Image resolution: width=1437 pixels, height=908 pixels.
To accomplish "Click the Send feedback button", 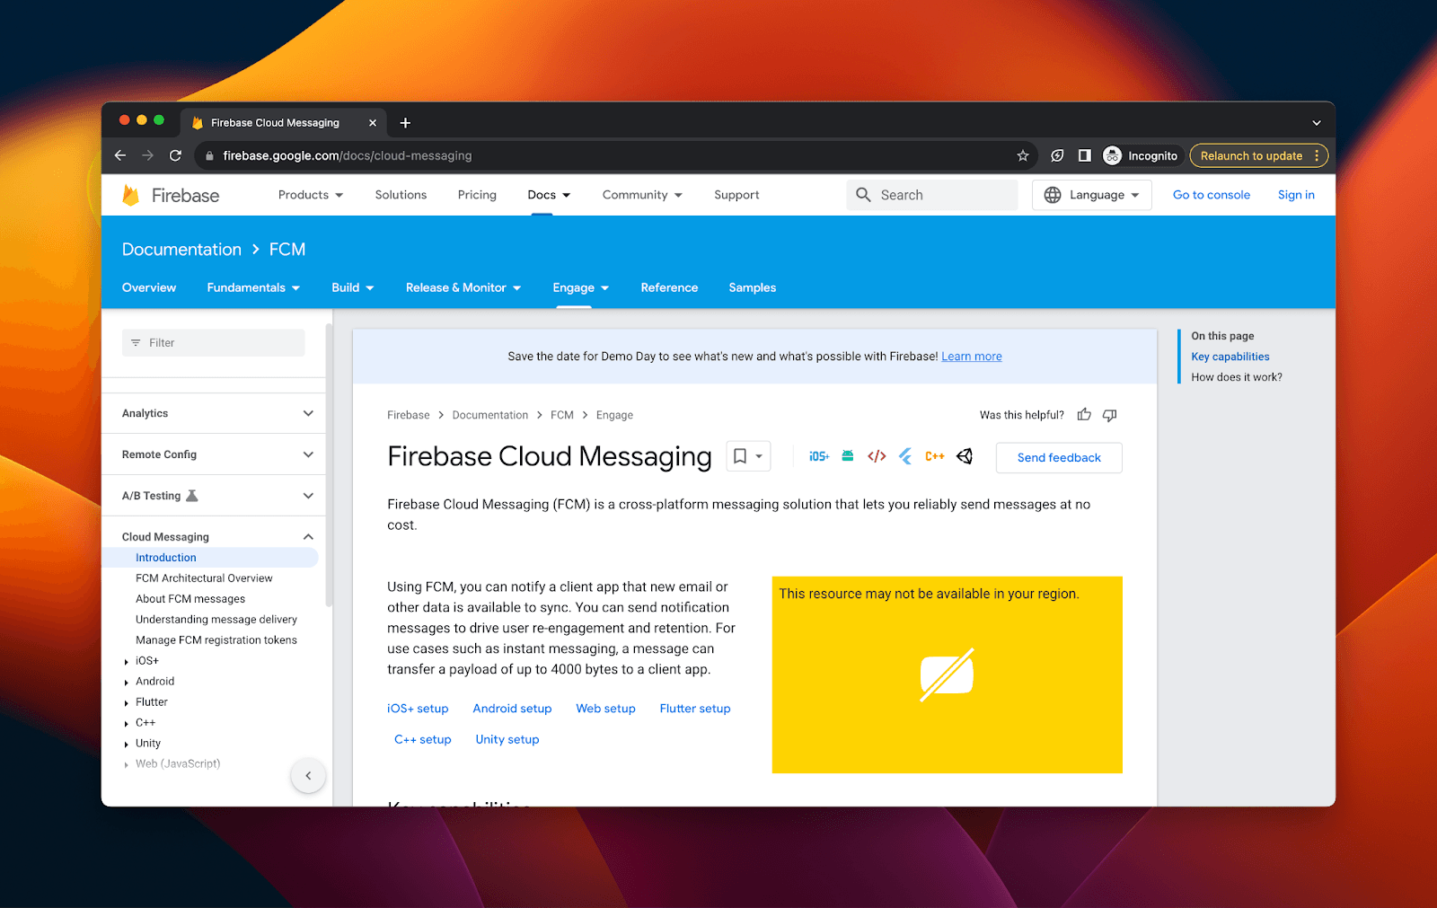I will pos(1059,457).
